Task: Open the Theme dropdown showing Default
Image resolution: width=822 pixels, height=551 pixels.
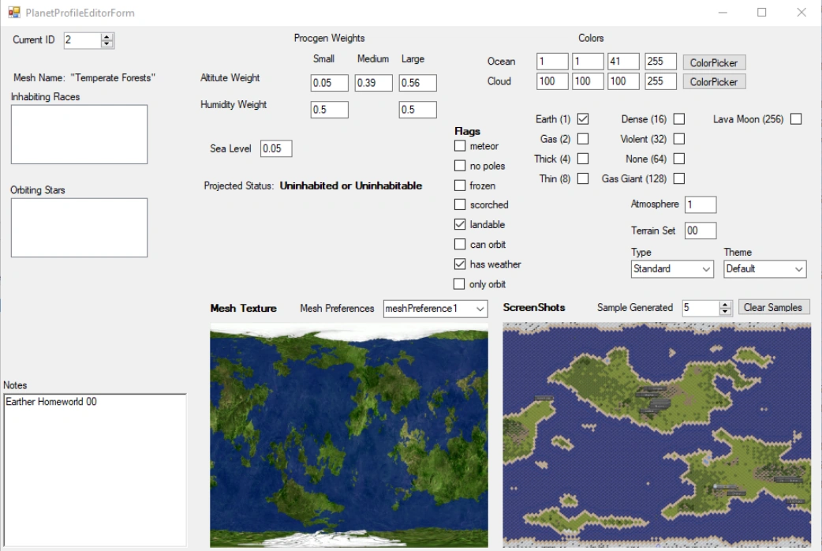Action: tap(799, 269)
